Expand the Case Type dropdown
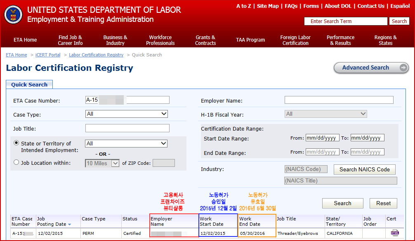The height and width of the screenshot is (241, 415). (126, 114)
